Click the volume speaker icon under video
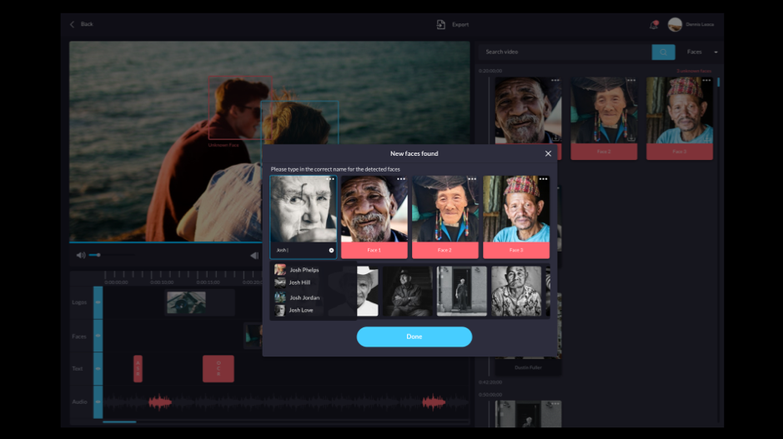This screenshot has height=439, width=783. click(81, 255)
